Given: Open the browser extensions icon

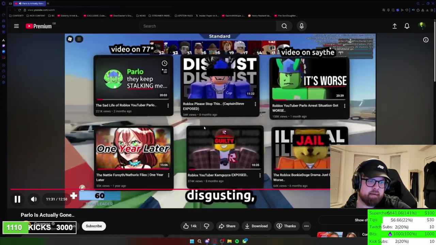Looking at the screenshot, I should click(418, 10).
